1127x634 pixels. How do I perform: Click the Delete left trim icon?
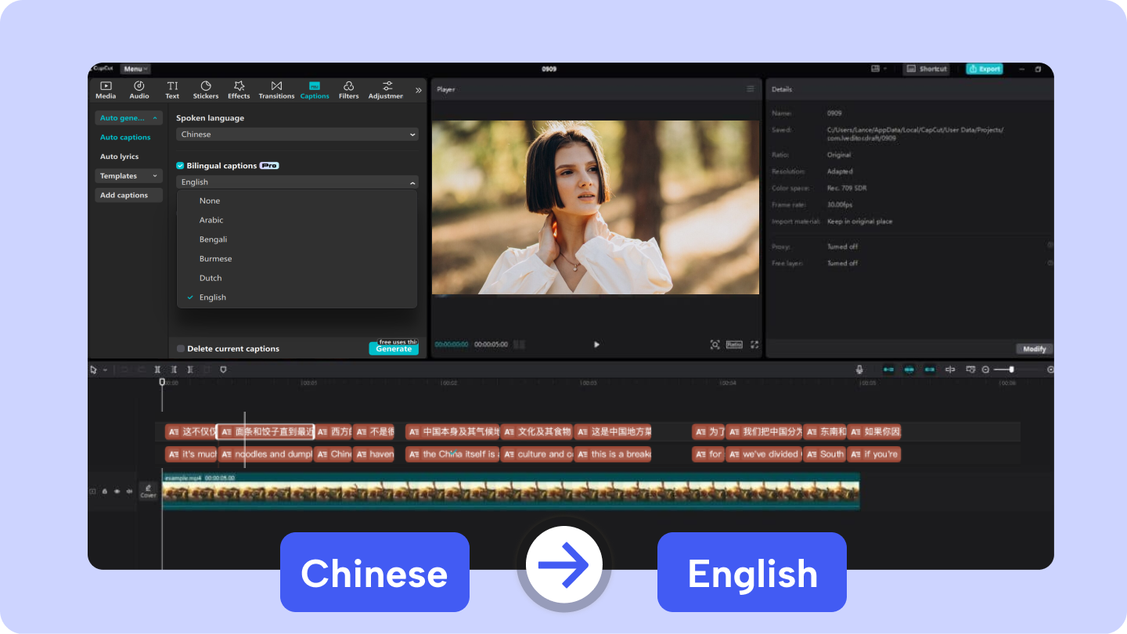click(x=174, y=369)
